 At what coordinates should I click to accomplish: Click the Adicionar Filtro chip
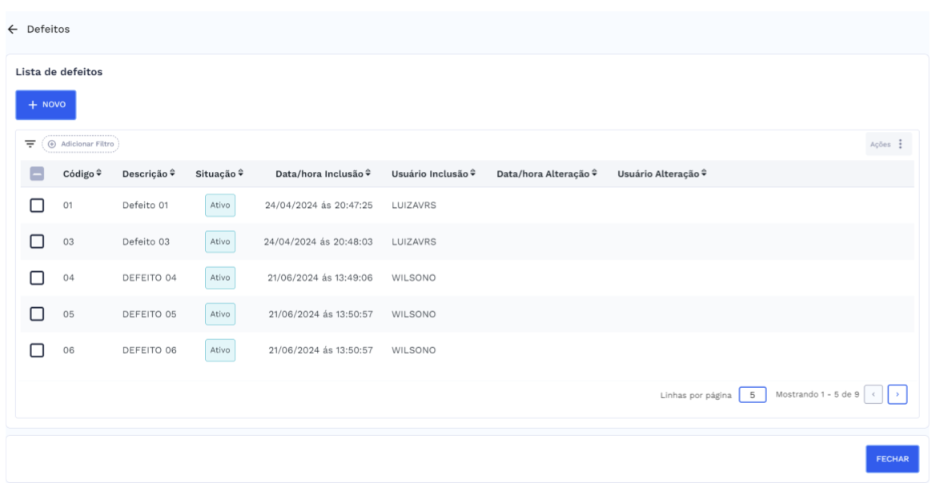(x=80, y=144)
